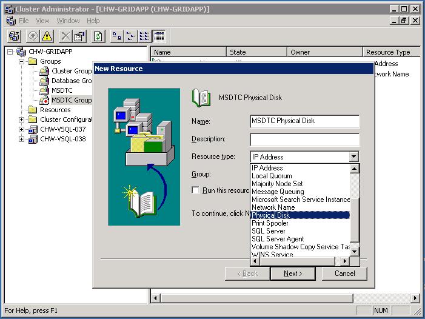
Task: Select Microsoft Search Service Instance option
Action: pos(300,200)
